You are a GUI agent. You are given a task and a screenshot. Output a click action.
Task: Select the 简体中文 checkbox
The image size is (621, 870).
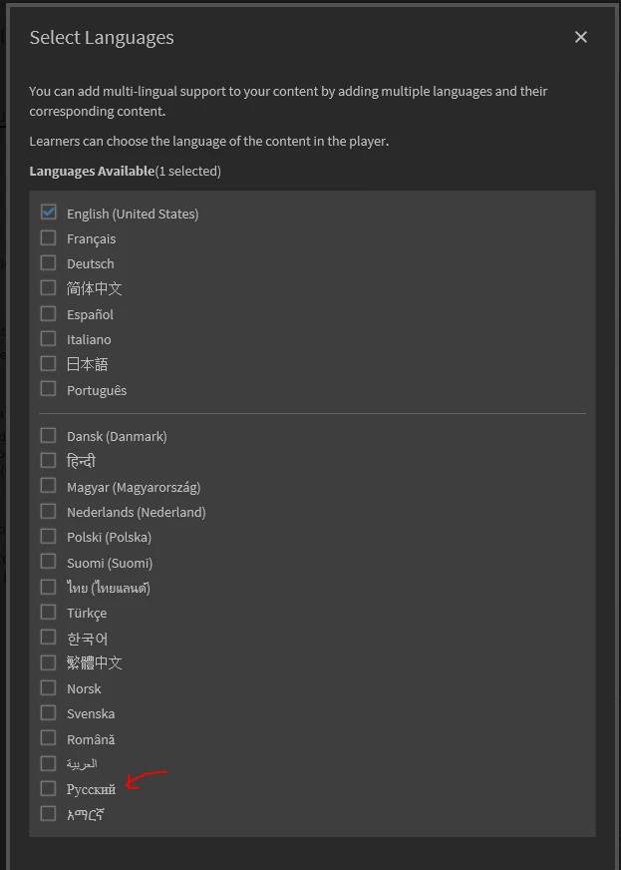click(48, 287)
